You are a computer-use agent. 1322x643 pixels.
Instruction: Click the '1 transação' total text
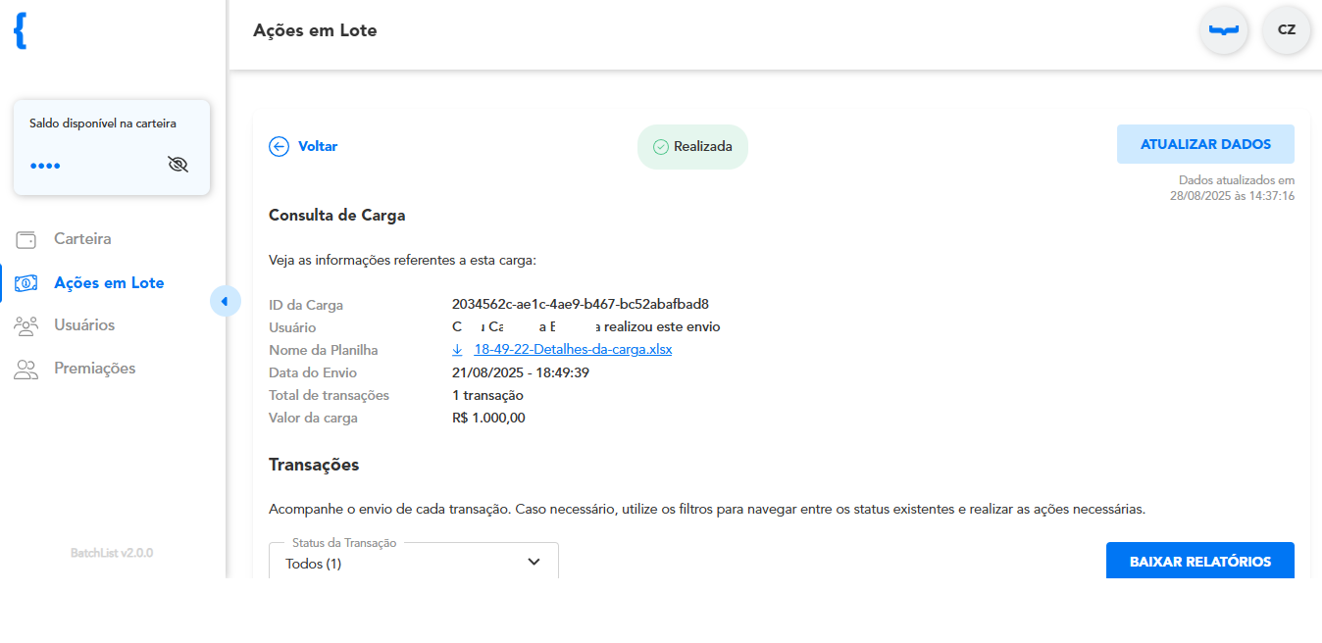pos(487,395)
